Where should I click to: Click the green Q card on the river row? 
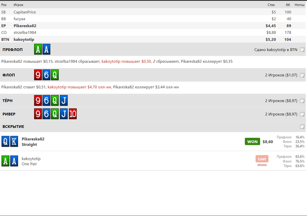pos(55,114)
